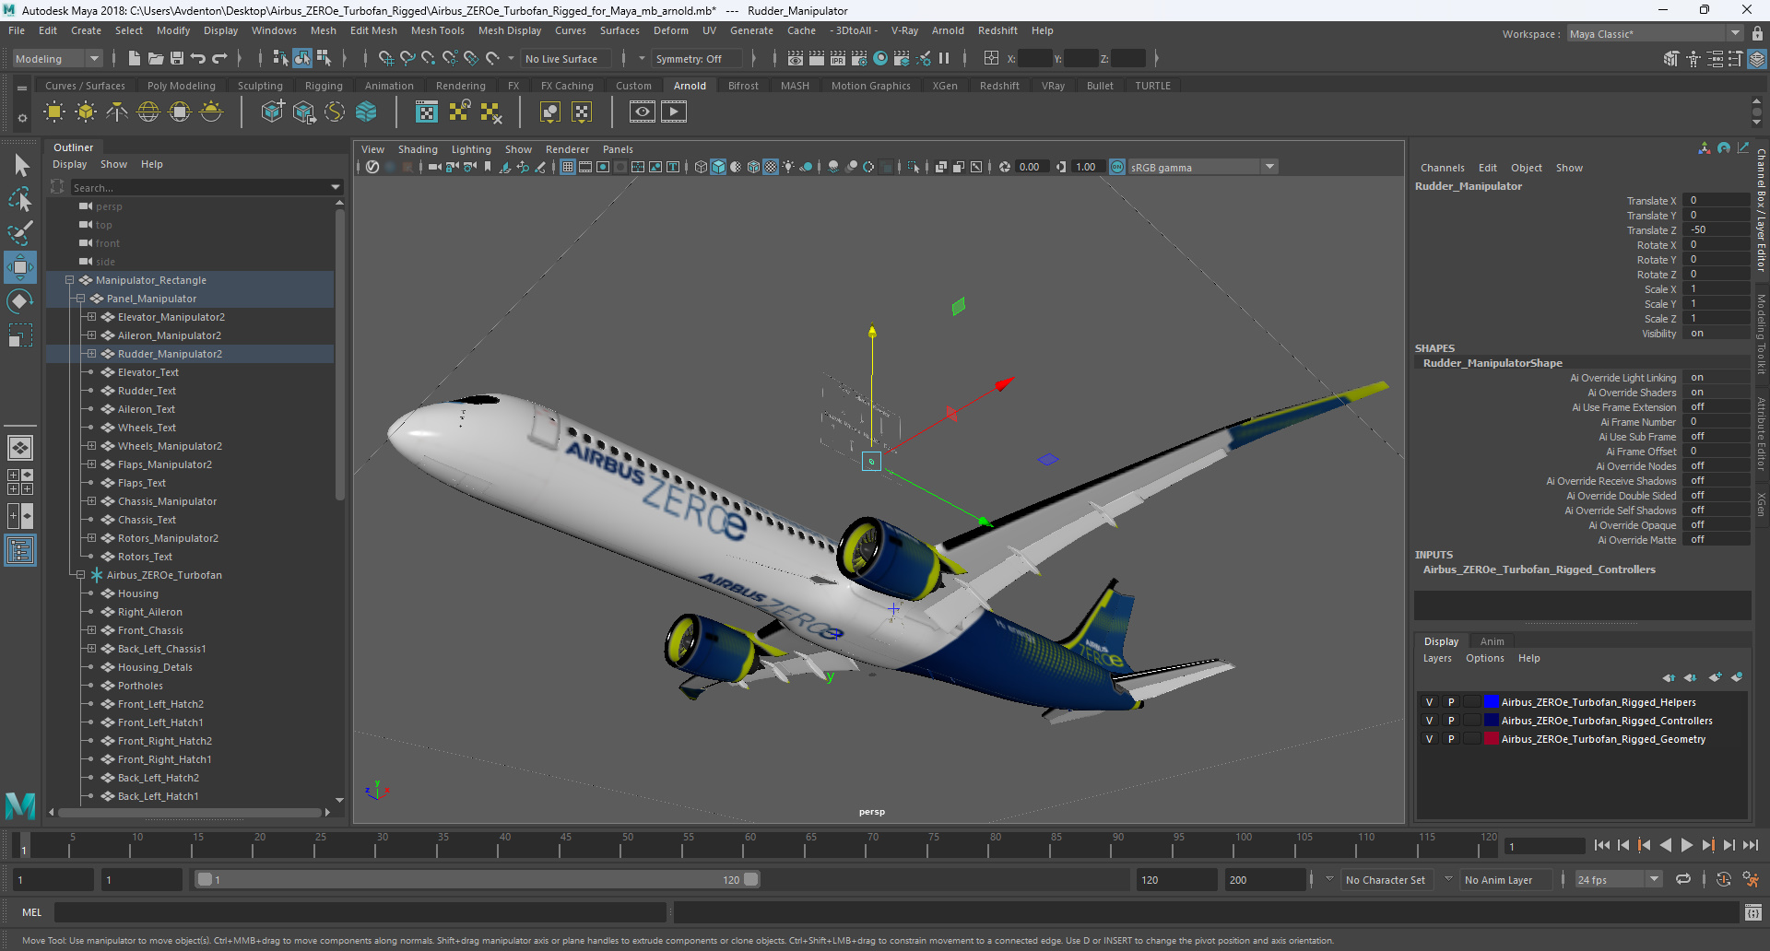Screen dimensions: 1770x951
Task: Toggle viewport sRGB gamma color management icon
Action: click(x=1117, y=167)
